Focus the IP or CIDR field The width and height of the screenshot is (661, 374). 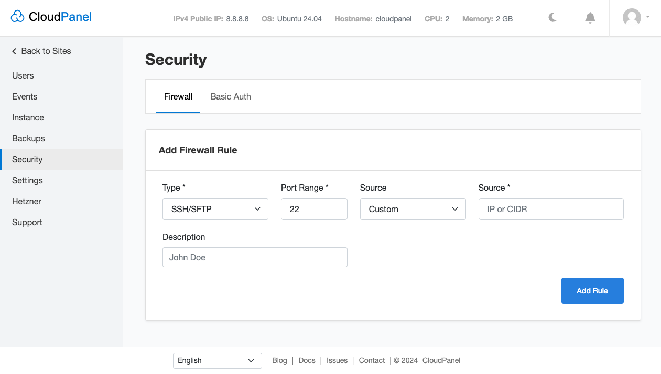550,209
